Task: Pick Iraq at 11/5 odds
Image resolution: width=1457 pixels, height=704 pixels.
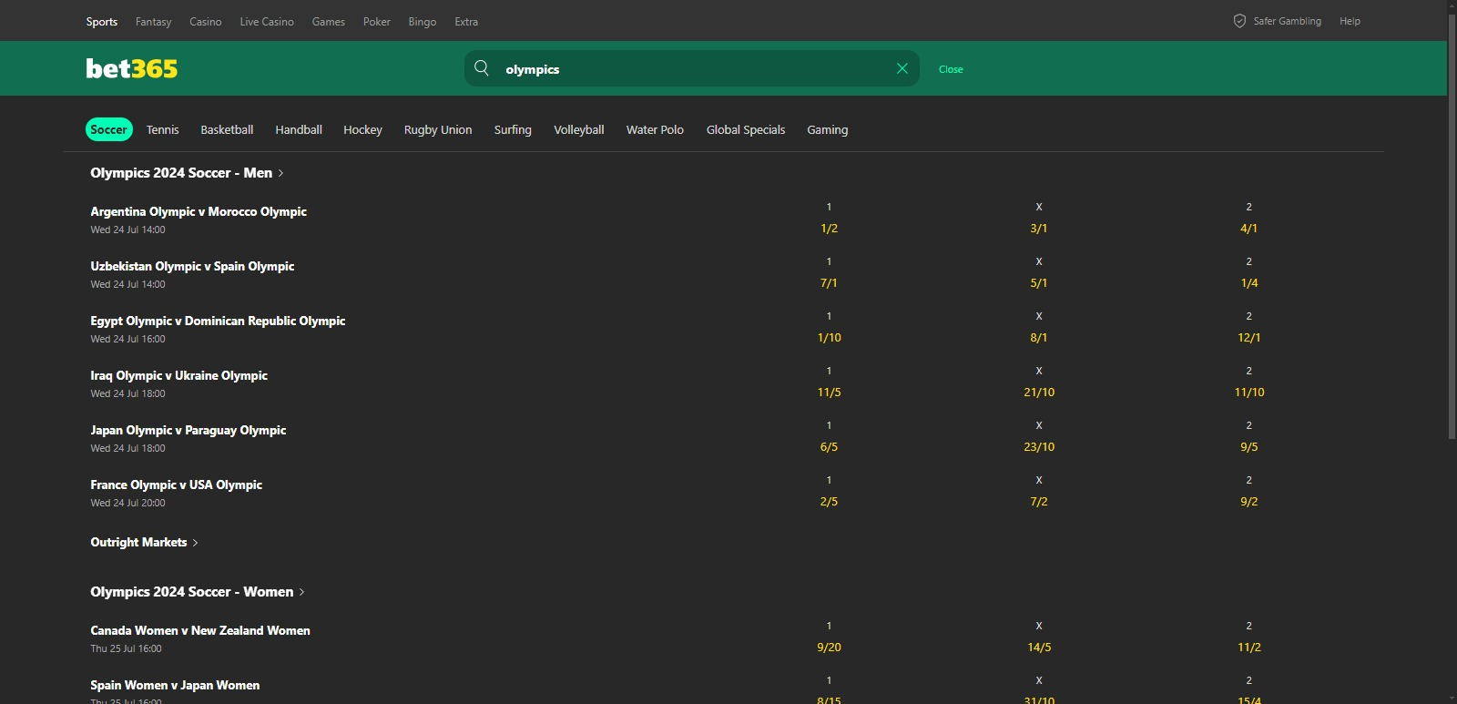Action: [x=829, y=393]
